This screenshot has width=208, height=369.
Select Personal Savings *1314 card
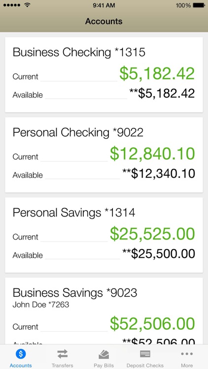pos(104,235)
